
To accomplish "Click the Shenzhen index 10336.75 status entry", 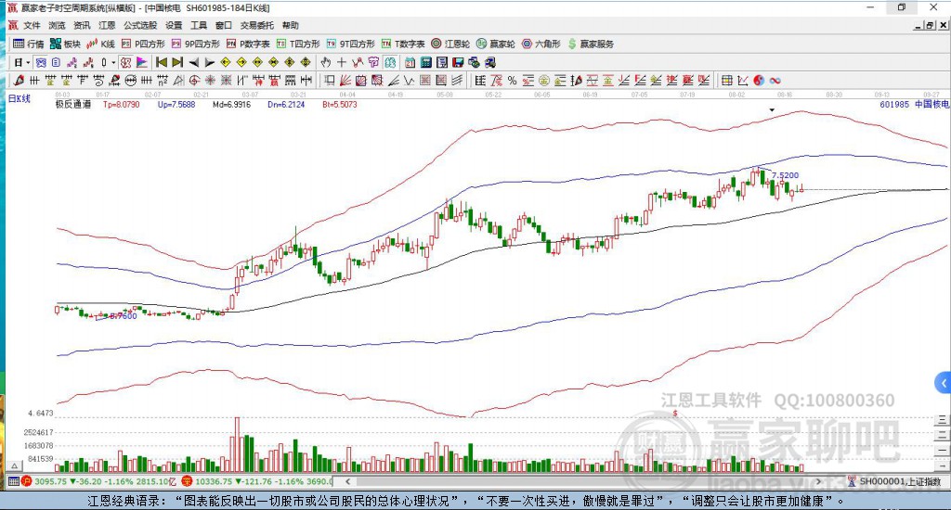I will point(256,481).
